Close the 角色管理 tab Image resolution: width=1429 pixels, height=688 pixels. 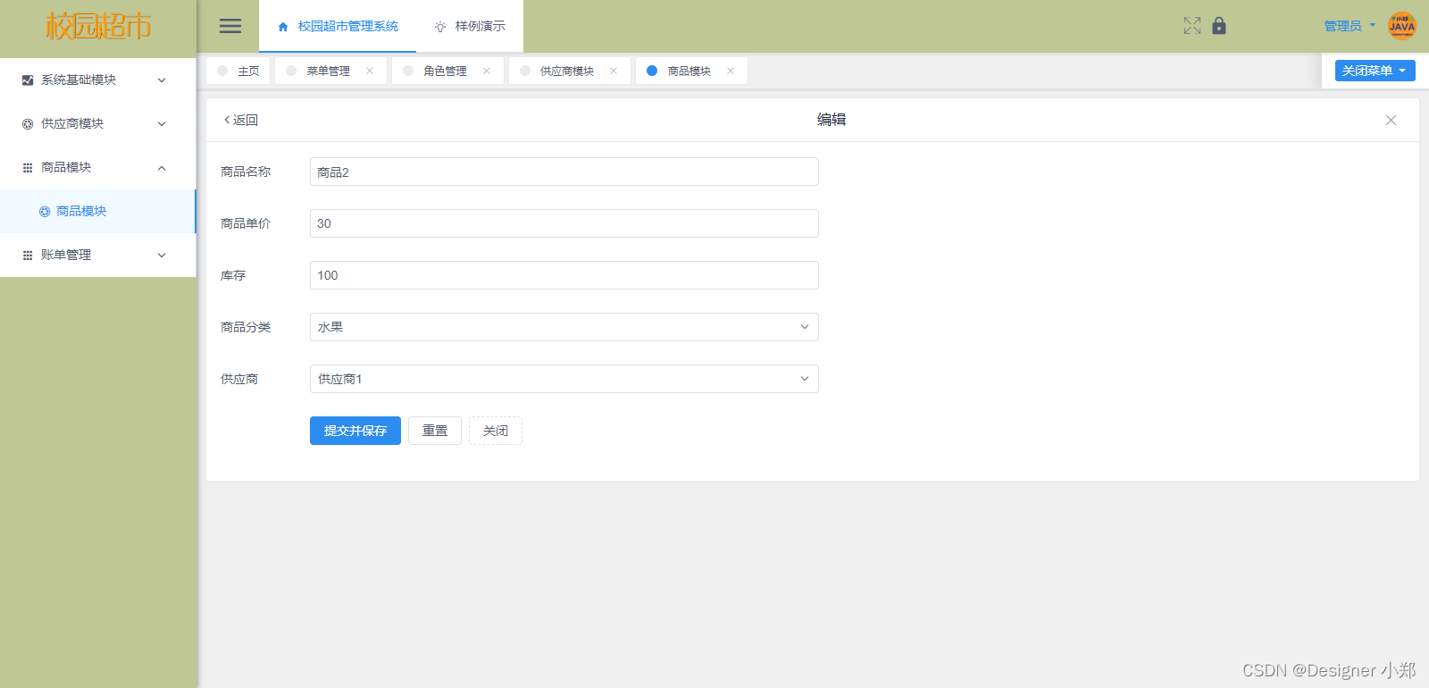point(487,71)
